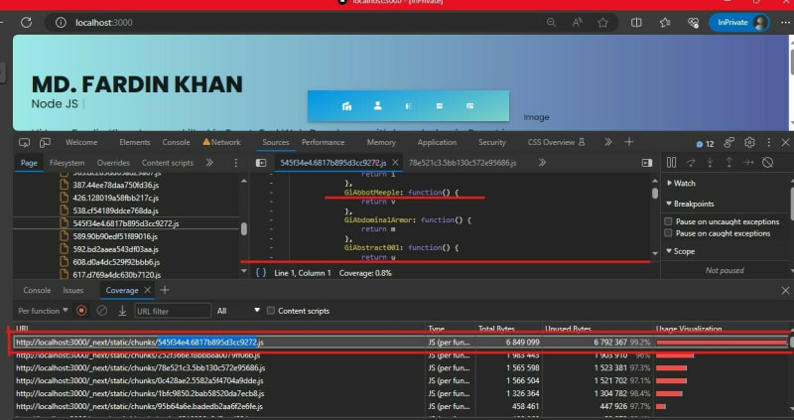This screenshot has width=794, height=420.
Task: Select the Overrides navigator tab
Action: click(113, 163)
